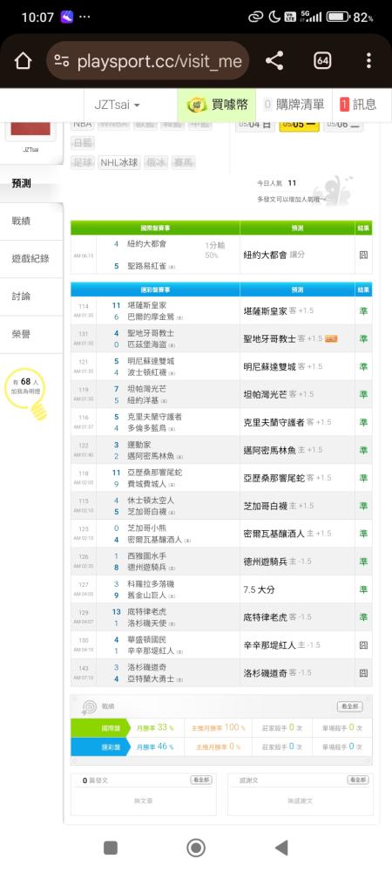Screen dimensions: 392x872
Task: Tap the Android circular home button
Action: coord(195,848)
